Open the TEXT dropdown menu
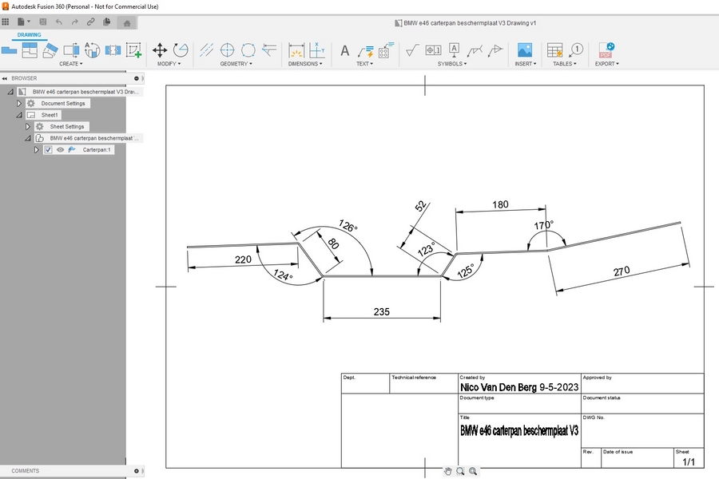The width and height of the screenshot is (719, 479). (x=364, y=64)
